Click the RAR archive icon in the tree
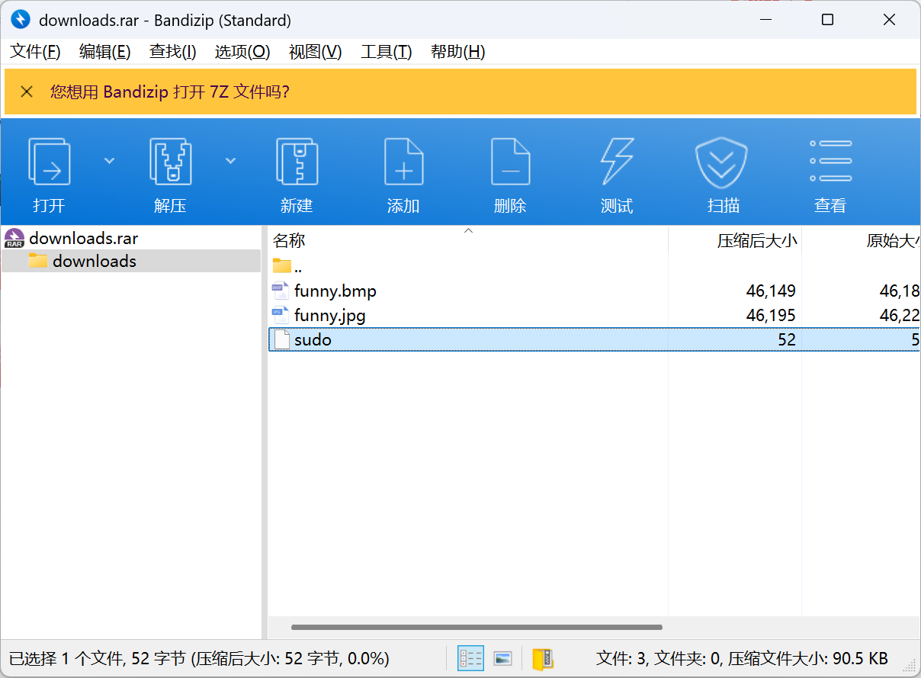This screenshot has height=678, width=921. (14, 238)
